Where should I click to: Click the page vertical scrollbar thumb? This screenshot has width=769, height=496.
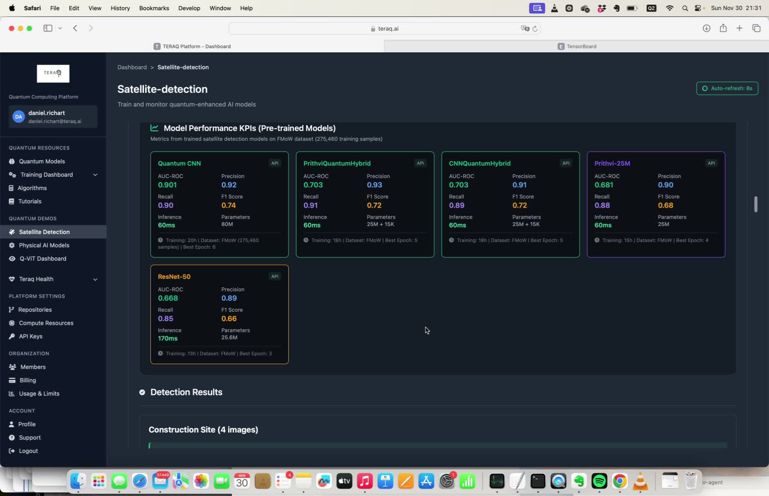click(755, 204)
